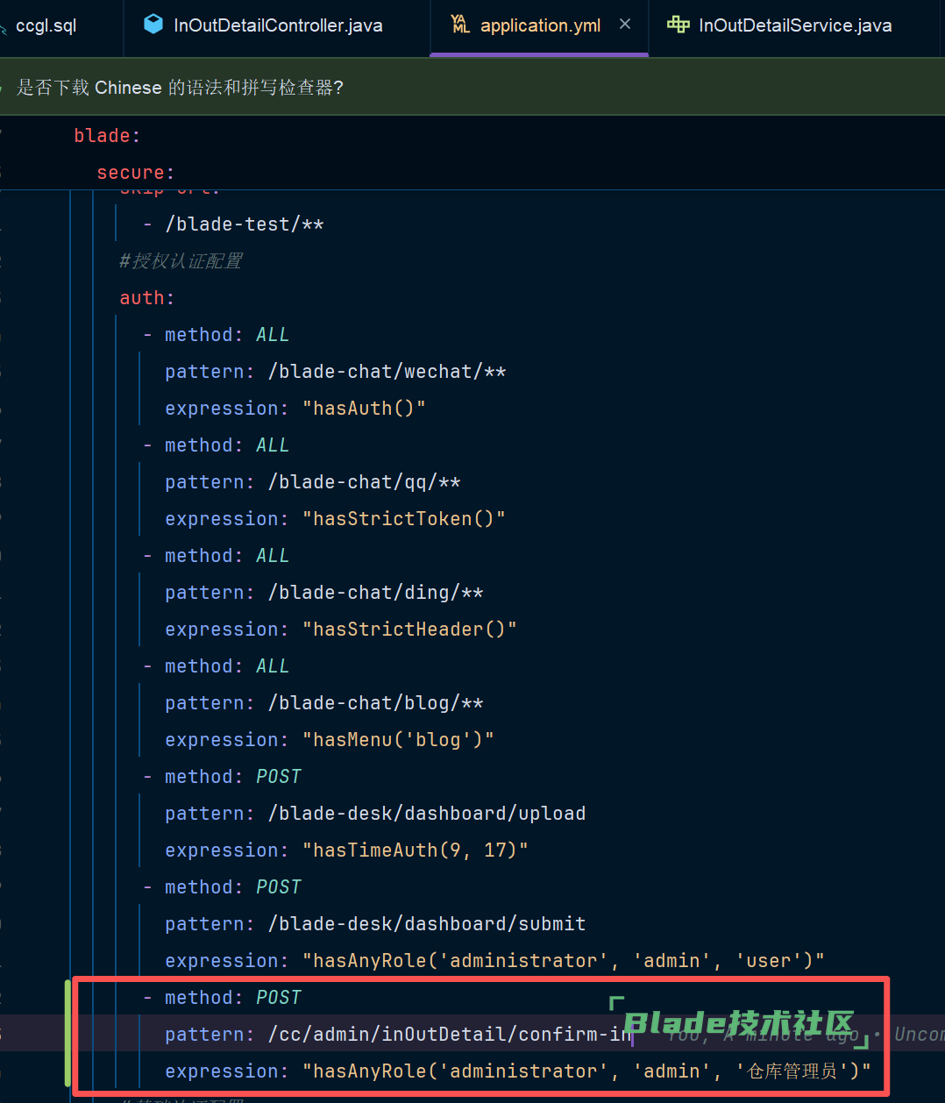
Task: Open the InOutDetailController.java tab
Action: (277, 25)
